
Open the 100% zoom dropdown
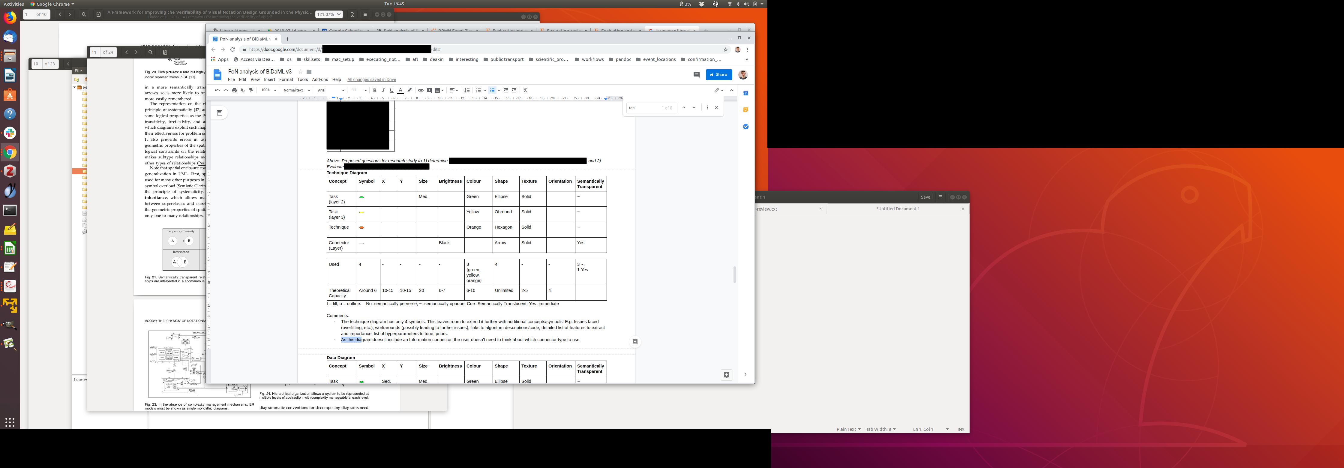tap(269, 90)
